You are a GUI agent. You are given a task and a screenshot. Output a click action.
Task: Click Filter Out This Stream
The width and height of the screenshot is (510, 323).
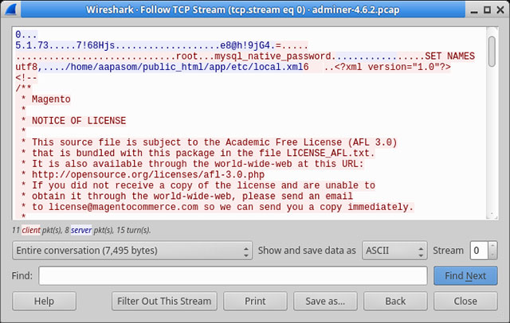tap(165, 302)
